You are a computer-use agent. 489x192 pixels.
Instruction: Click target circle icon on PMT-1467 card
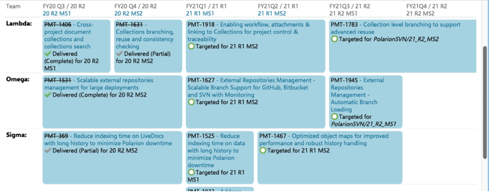263,151
